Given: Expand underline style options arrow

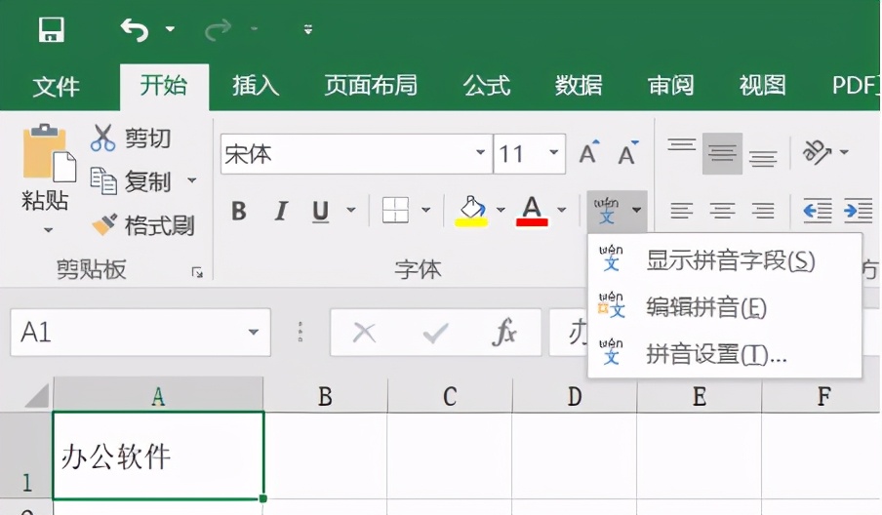Looking at the screenshot, I should 351,211.
